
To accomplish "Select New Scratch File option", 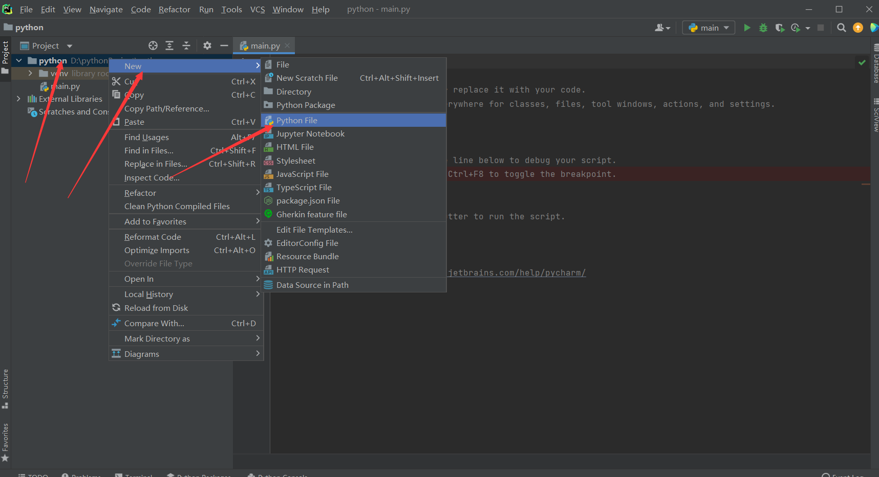I will click(354, 78).
